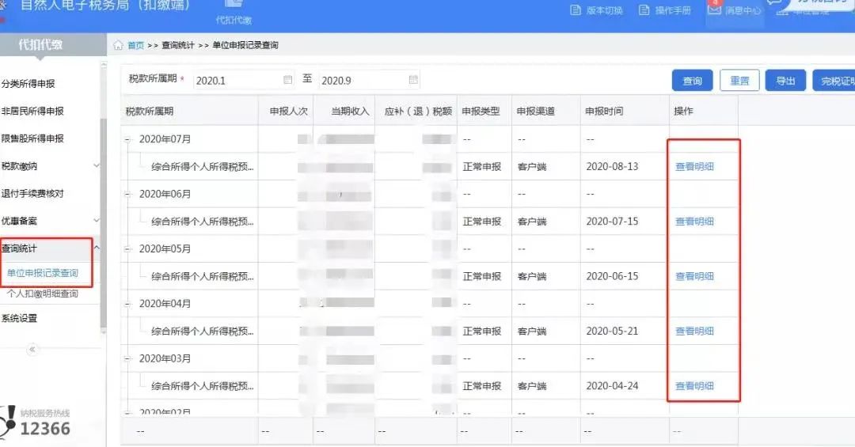Click the 完税证明 button
Screen dimensions: 855x447
click(834, 81)
